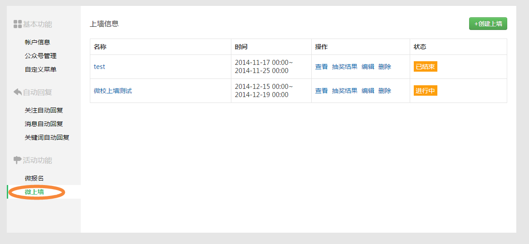Click the signpost icon beside 活动功能
This screenshot has width=529, height=244.
[x=18, y=160]
